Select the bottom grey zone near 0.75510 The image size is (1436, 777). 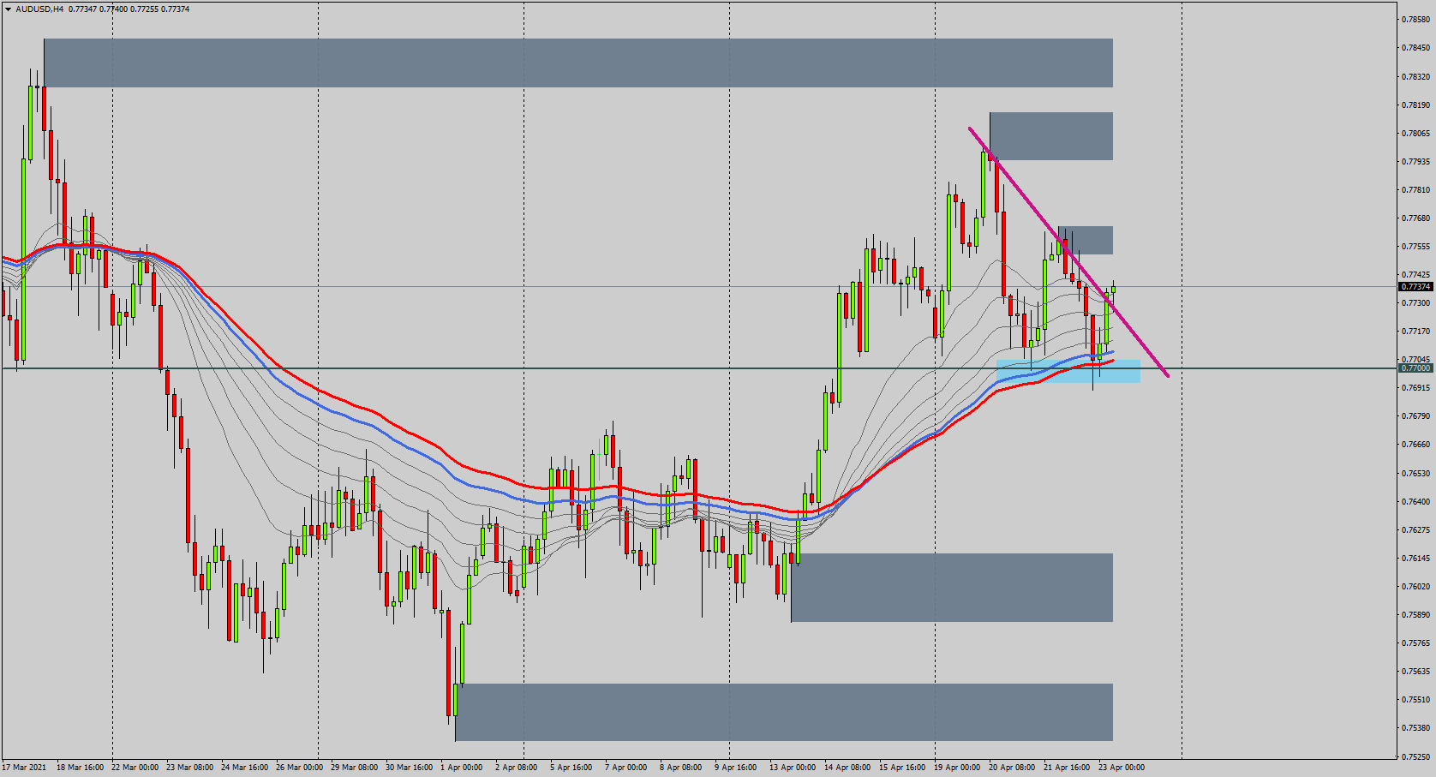(x=784, y=712)
